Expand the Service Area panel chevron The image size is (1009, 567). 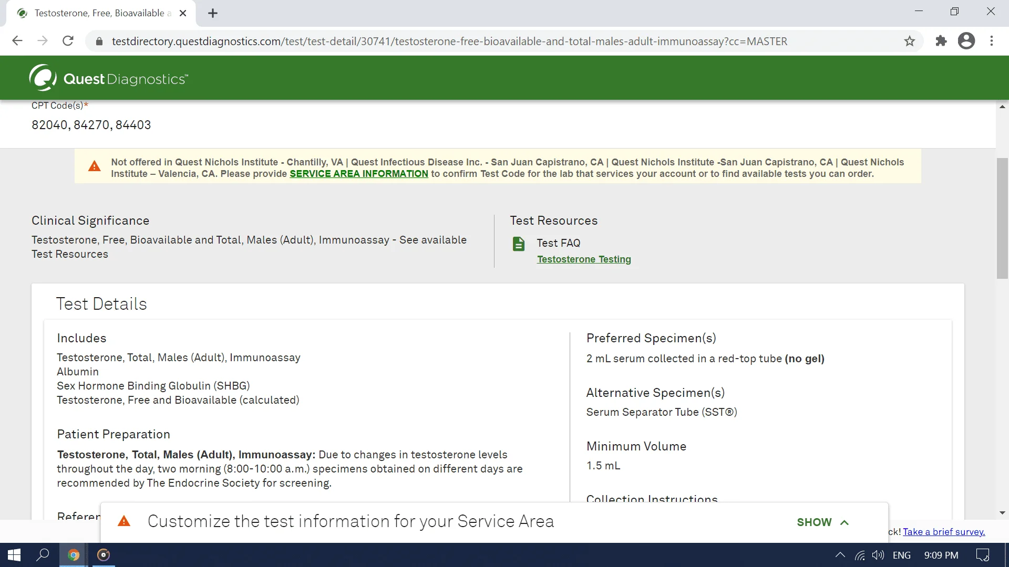click(845, 522)
